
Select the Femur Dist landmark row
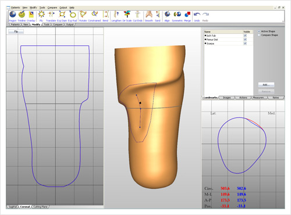pos(228,40)
